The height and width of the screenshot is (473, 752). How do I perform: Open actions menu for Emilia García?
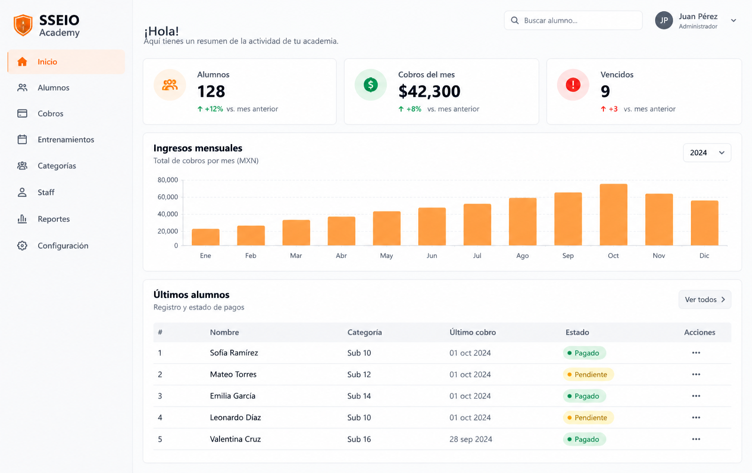point(696,396)
